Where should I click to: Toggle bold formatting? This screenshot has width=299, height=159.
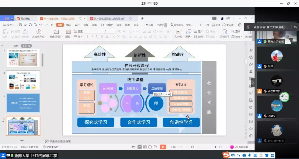(87, 36)
